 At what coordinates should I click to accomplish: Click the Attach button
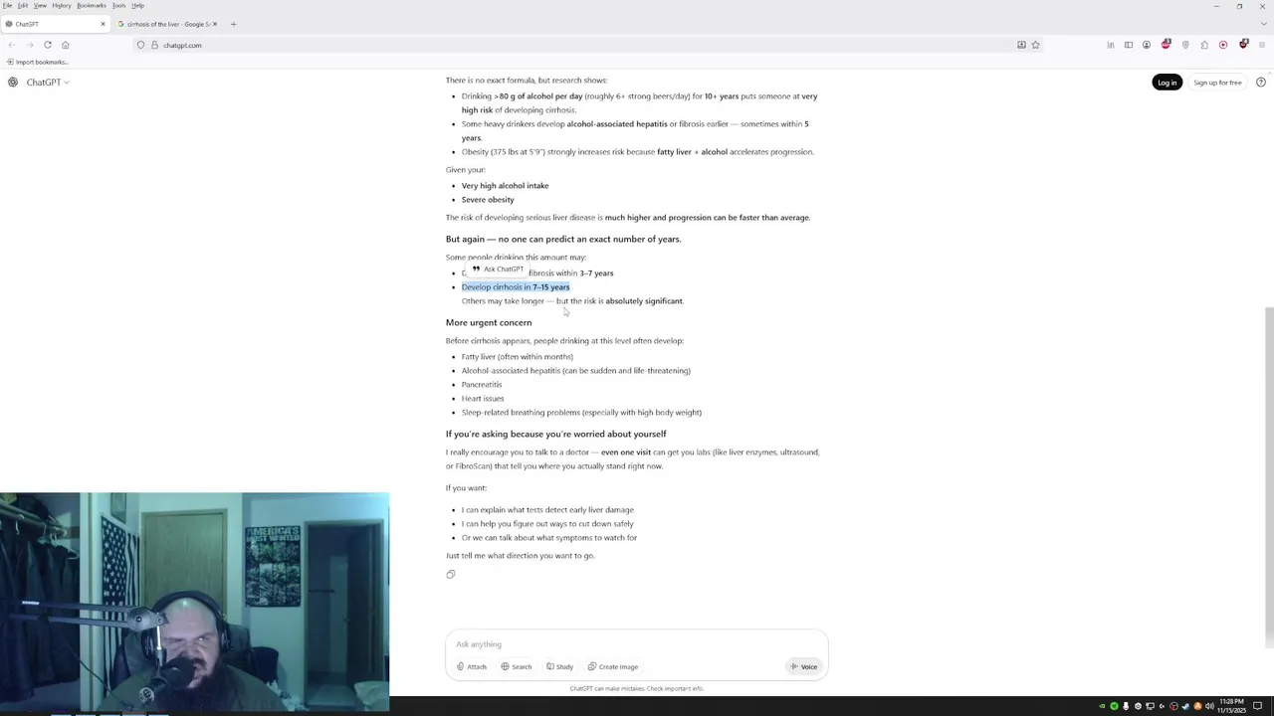click(472, 666)
